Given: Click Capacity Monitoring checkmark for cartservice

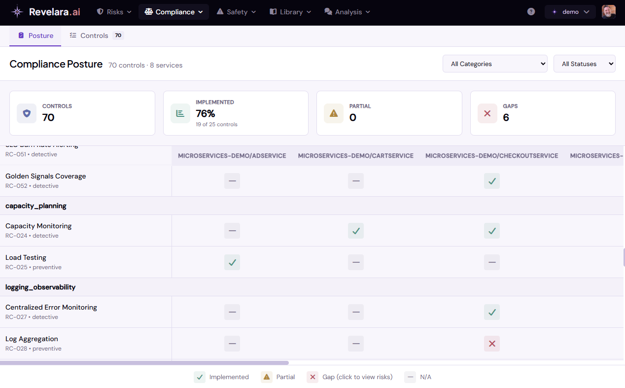Looking at the screenshot, I should [356, 231].
